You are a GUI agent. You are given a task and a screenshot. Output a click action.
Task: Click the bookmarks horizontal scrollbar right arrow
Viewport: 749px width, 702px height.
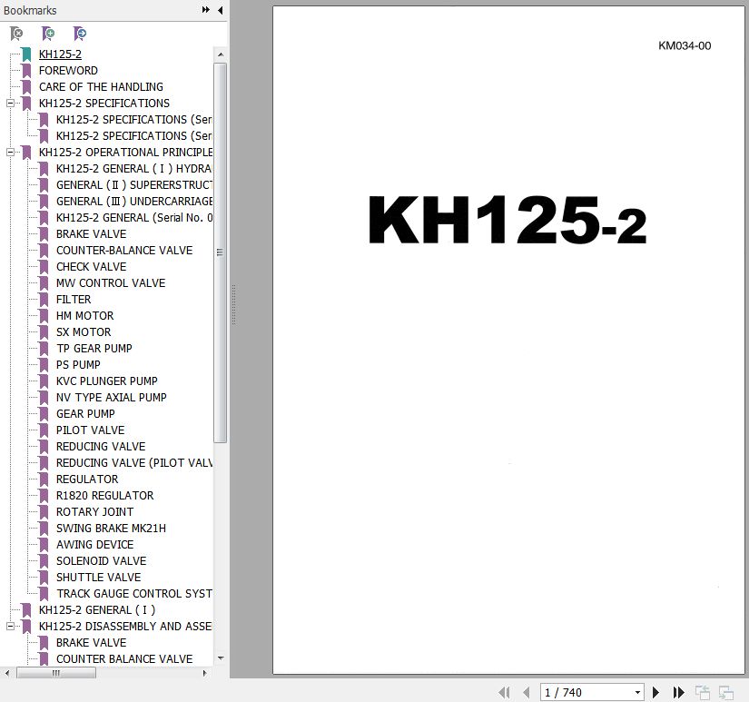click(207, 673)
